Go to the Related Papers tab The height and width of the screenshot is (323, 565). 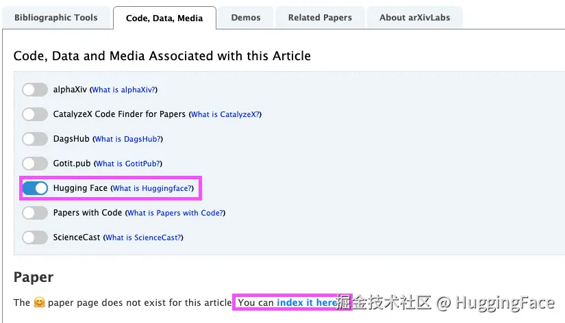tap(320, 18)
